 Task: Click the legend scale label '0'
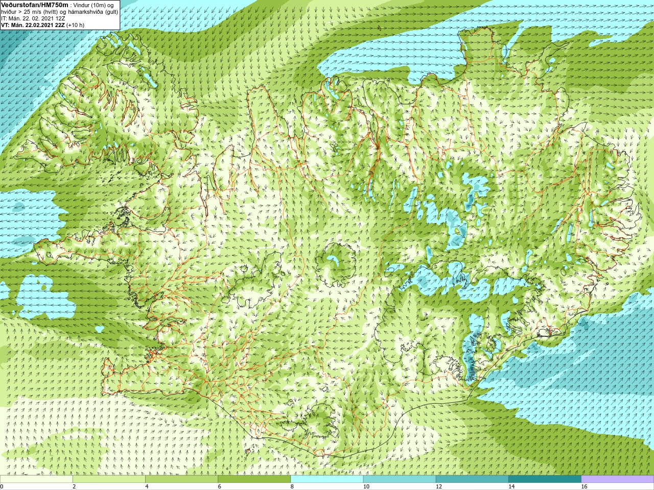click(x=2, y=486)
